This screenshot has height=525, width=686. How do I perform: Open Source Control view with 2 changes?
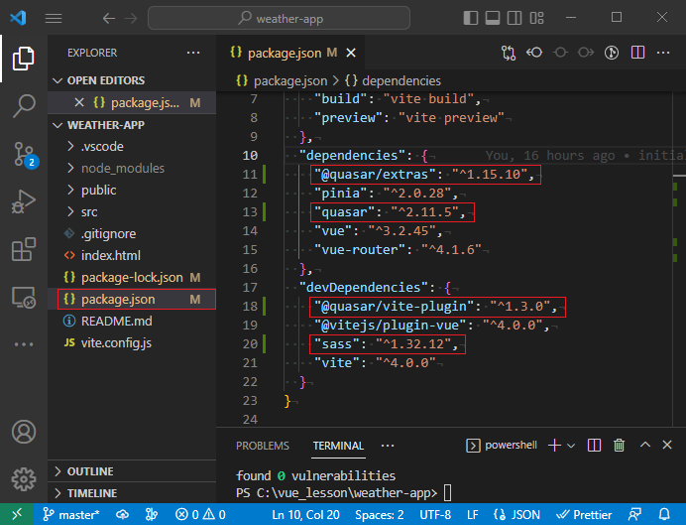24,154
